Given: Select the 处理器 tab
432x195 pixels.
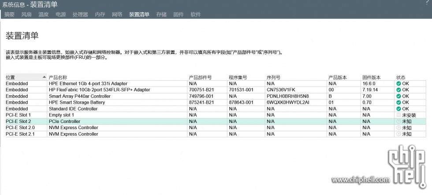Looking at the screenshot, I should (x=80, y=14).
